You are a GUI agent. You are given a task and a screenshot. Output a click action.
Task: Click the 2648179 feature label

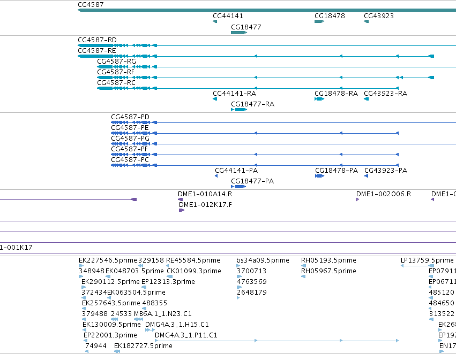252,293
